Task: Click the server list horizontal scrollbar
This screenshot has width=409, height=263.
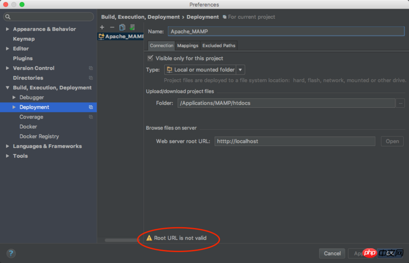Action: tap(121, 240)
